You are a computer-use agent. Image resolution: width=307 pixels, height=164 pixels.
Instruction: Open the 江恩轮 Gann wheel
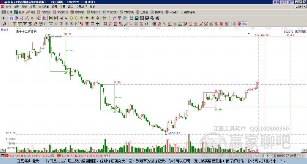142,12
